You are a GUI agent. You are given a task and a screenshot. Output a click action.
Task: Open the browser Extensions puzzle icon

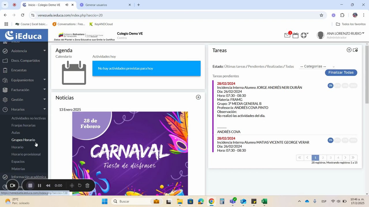click(342, 15)
